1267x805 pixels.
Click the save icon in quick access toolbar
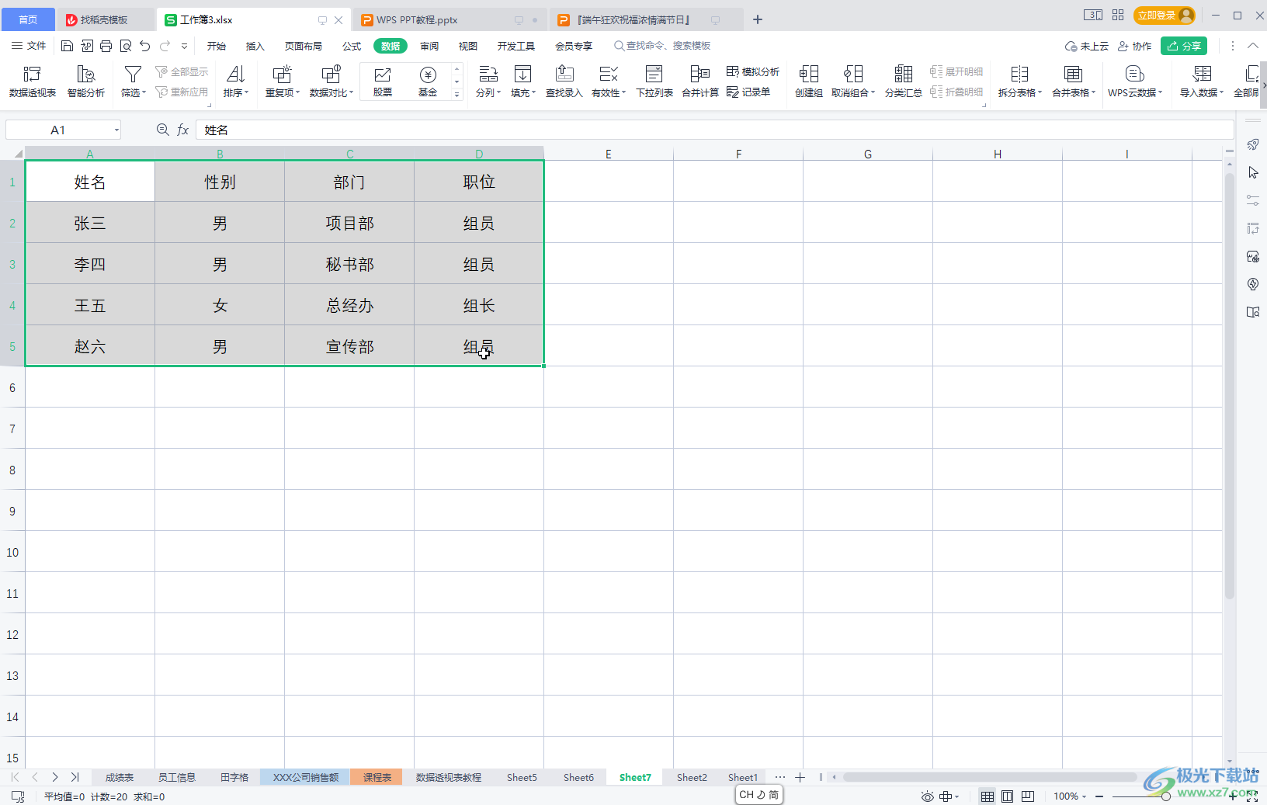tap(67, 46)
